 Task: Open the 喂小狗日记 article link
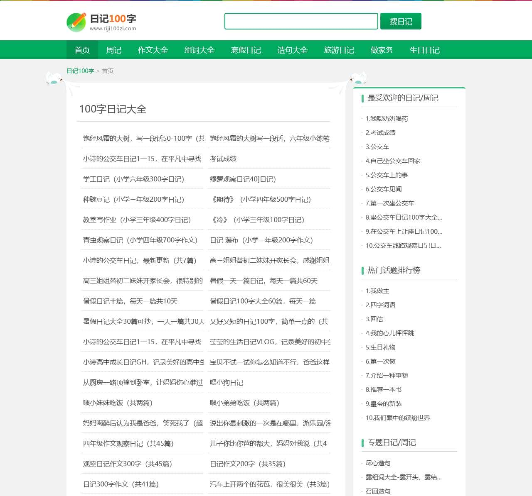[227, 382]
